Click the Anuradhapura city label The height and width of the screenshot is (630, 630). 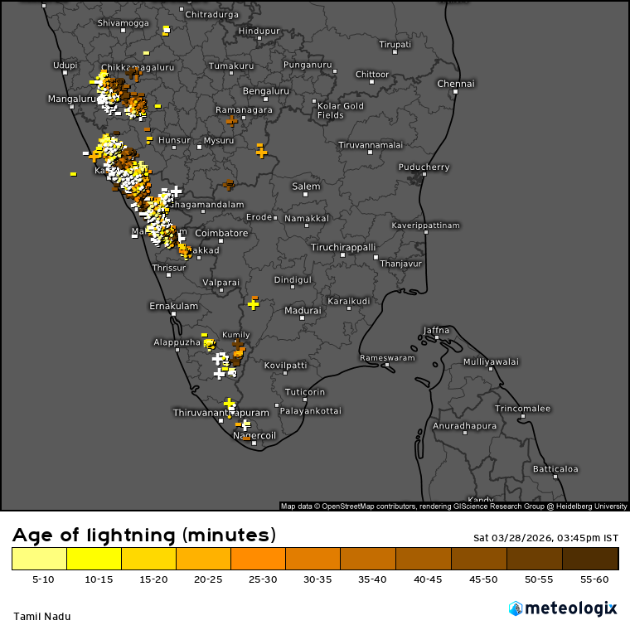click(464, 426)
